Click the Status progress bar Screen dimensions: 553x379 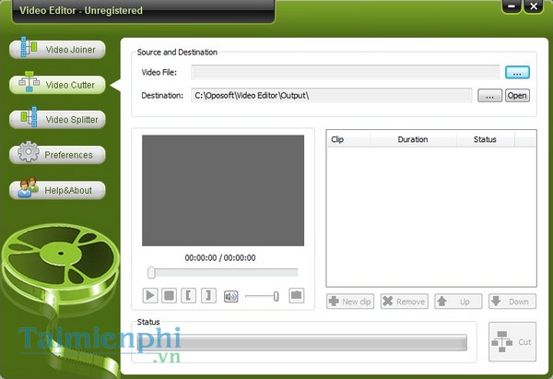click(302, 342)
